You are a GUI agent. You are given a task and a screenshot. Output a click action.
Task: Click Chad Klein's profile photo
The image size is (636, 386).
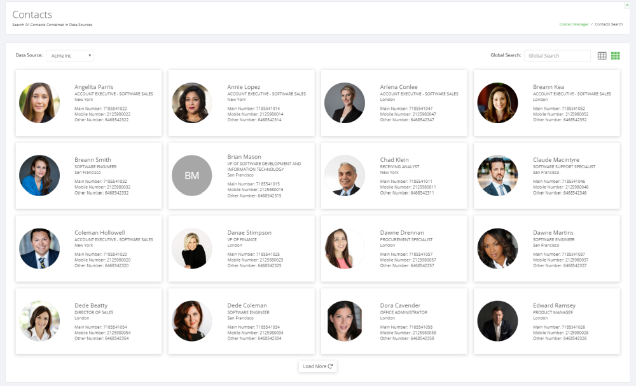pyautogui.click(x=345, y=176)
